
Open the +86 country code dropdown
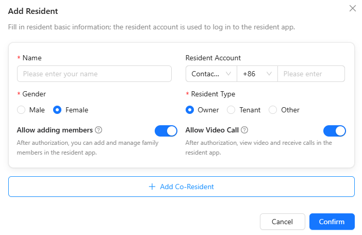tap(257, 74)
